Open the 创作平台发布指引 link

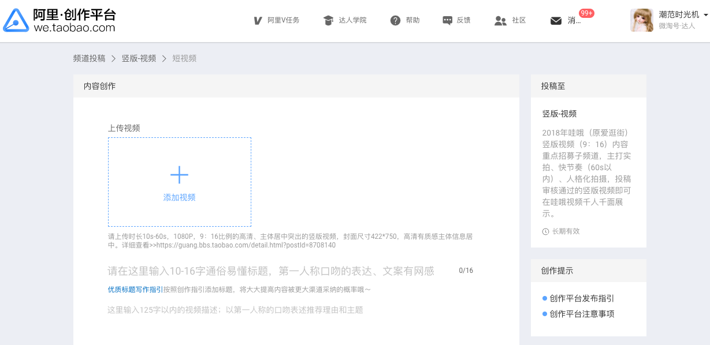click(x=582, y=298)
